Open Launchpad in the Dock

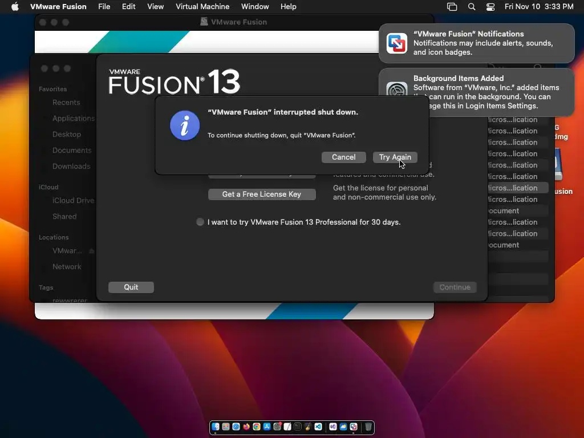pyautogui.click(x=226, y=427)
